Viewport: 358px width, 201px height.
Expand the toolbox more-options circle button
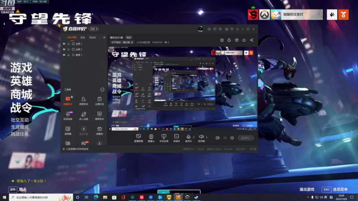102,90
